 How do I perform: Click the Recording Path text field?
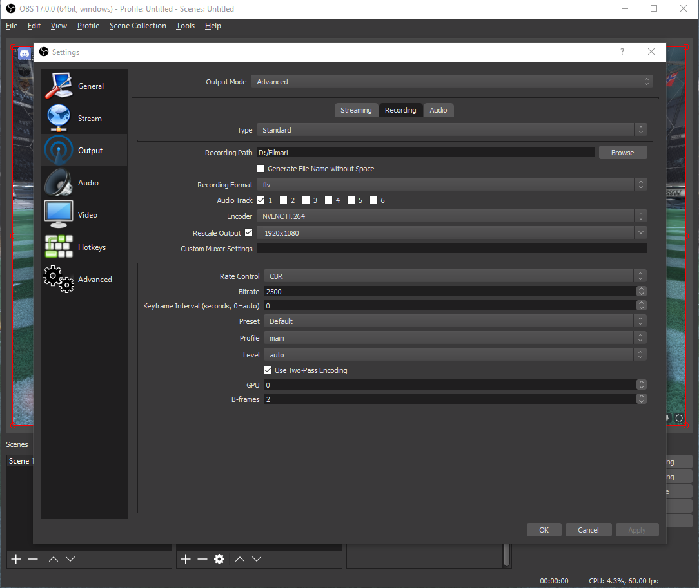[x=426, y=152]
